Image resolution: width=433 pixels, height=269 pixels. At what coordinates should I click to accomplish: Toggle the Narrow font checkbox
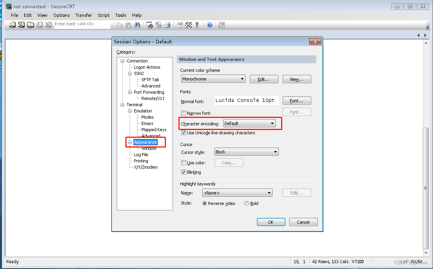coord(184,113)
